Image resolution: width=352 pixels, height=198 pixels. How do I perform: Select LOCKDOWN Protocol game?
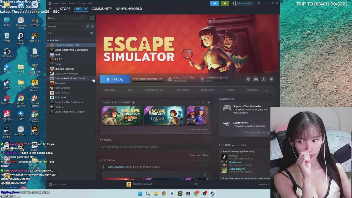71,73
